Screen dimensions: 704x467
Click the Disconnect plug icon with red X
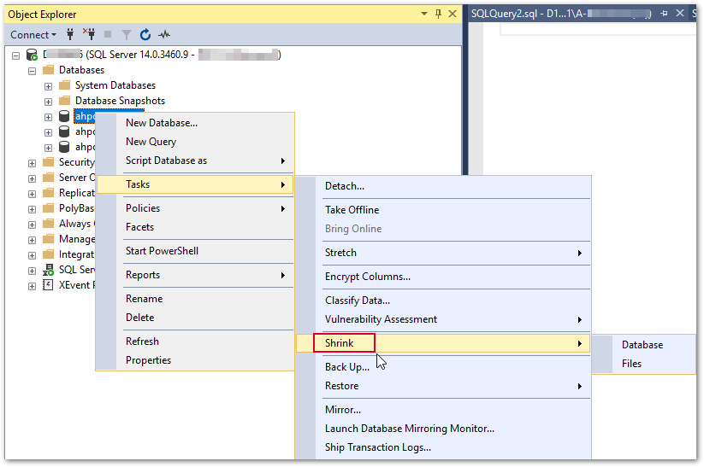point(89,34)
